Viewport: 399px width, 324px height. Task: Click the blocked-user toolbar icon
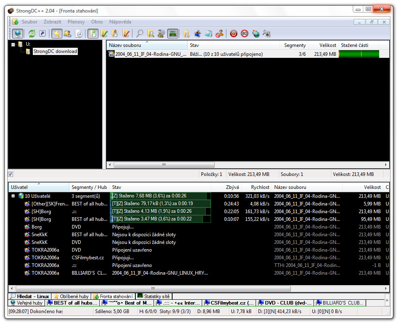[219, 34]
